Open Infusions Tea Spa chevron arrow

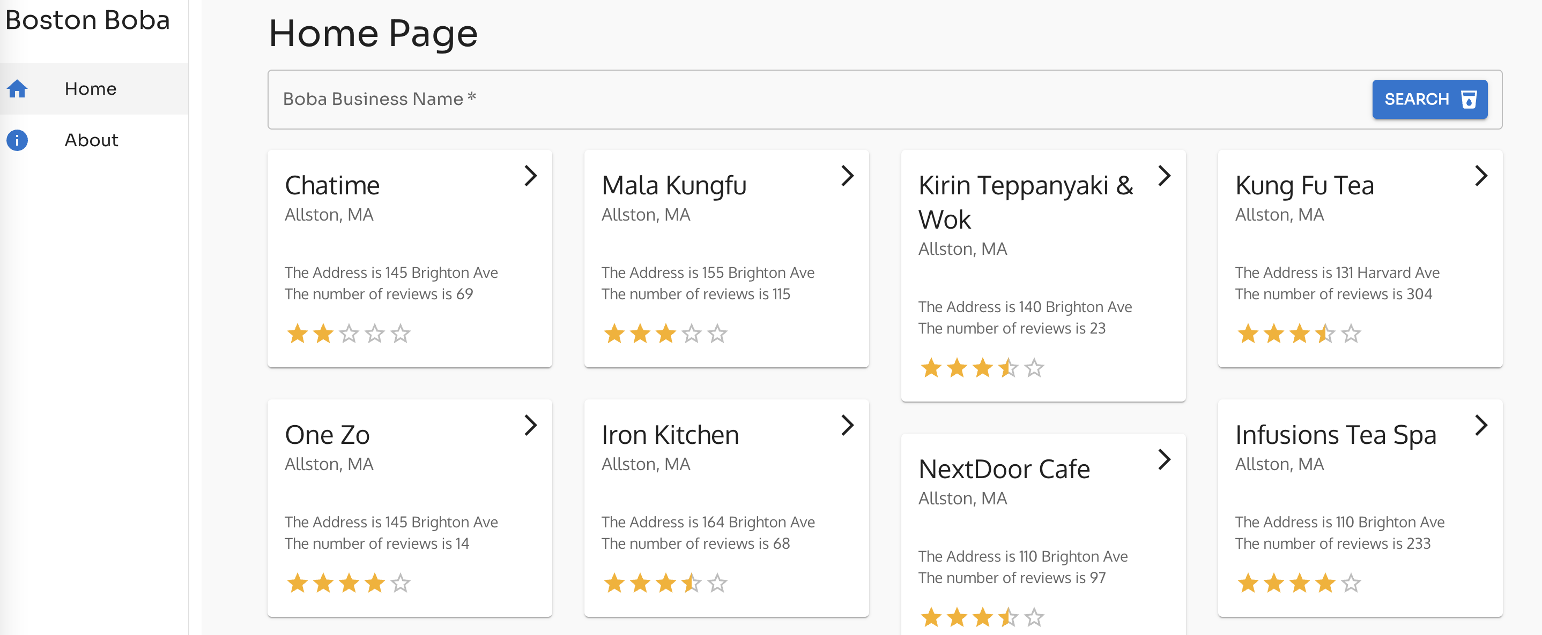[1480, 425]
